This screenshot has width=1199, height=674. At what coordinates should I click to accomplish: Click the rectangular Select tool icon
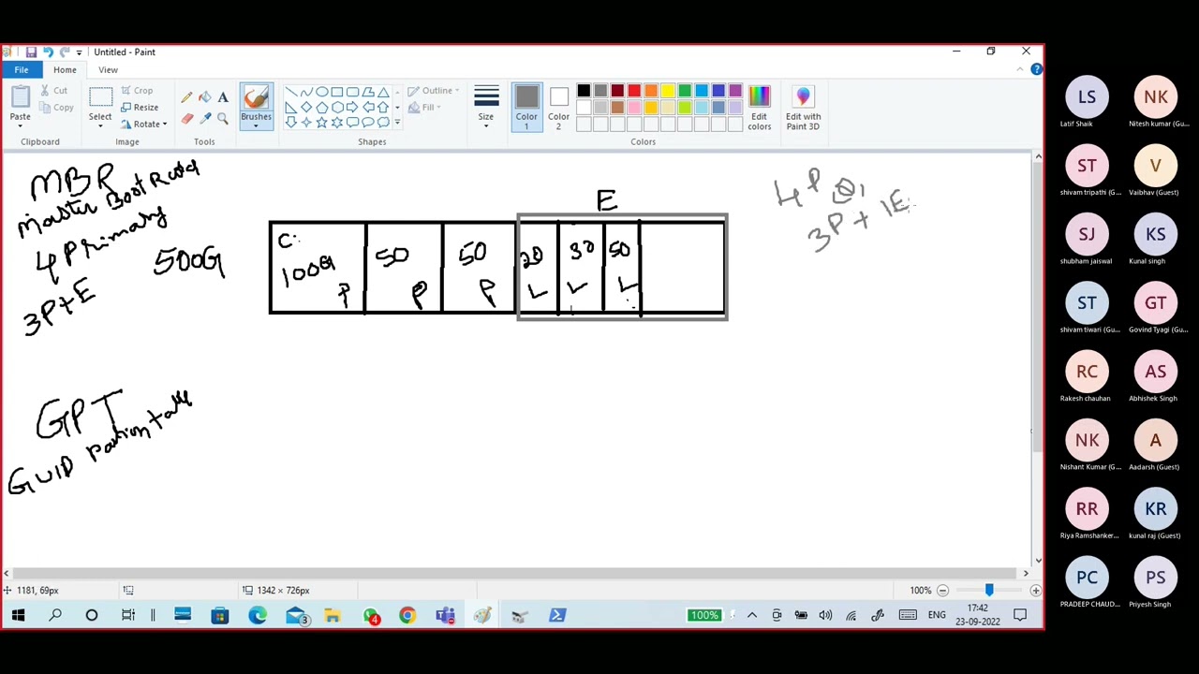click(x=100, y=96)
